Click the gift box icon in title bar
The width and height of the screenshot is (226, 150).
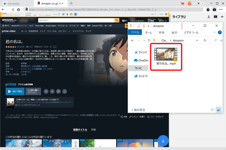pos(189,3)
